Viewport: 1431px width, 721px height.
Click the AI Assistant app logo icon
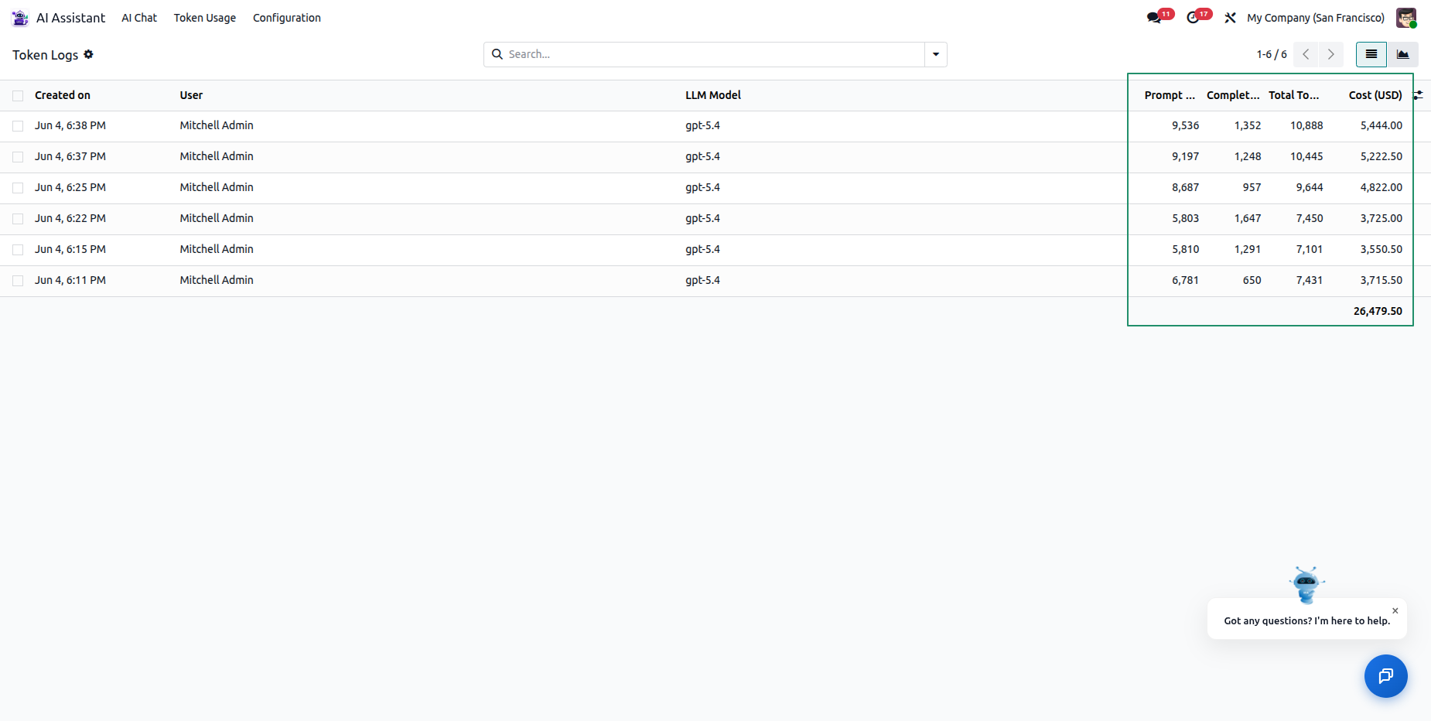pos(20,18)
